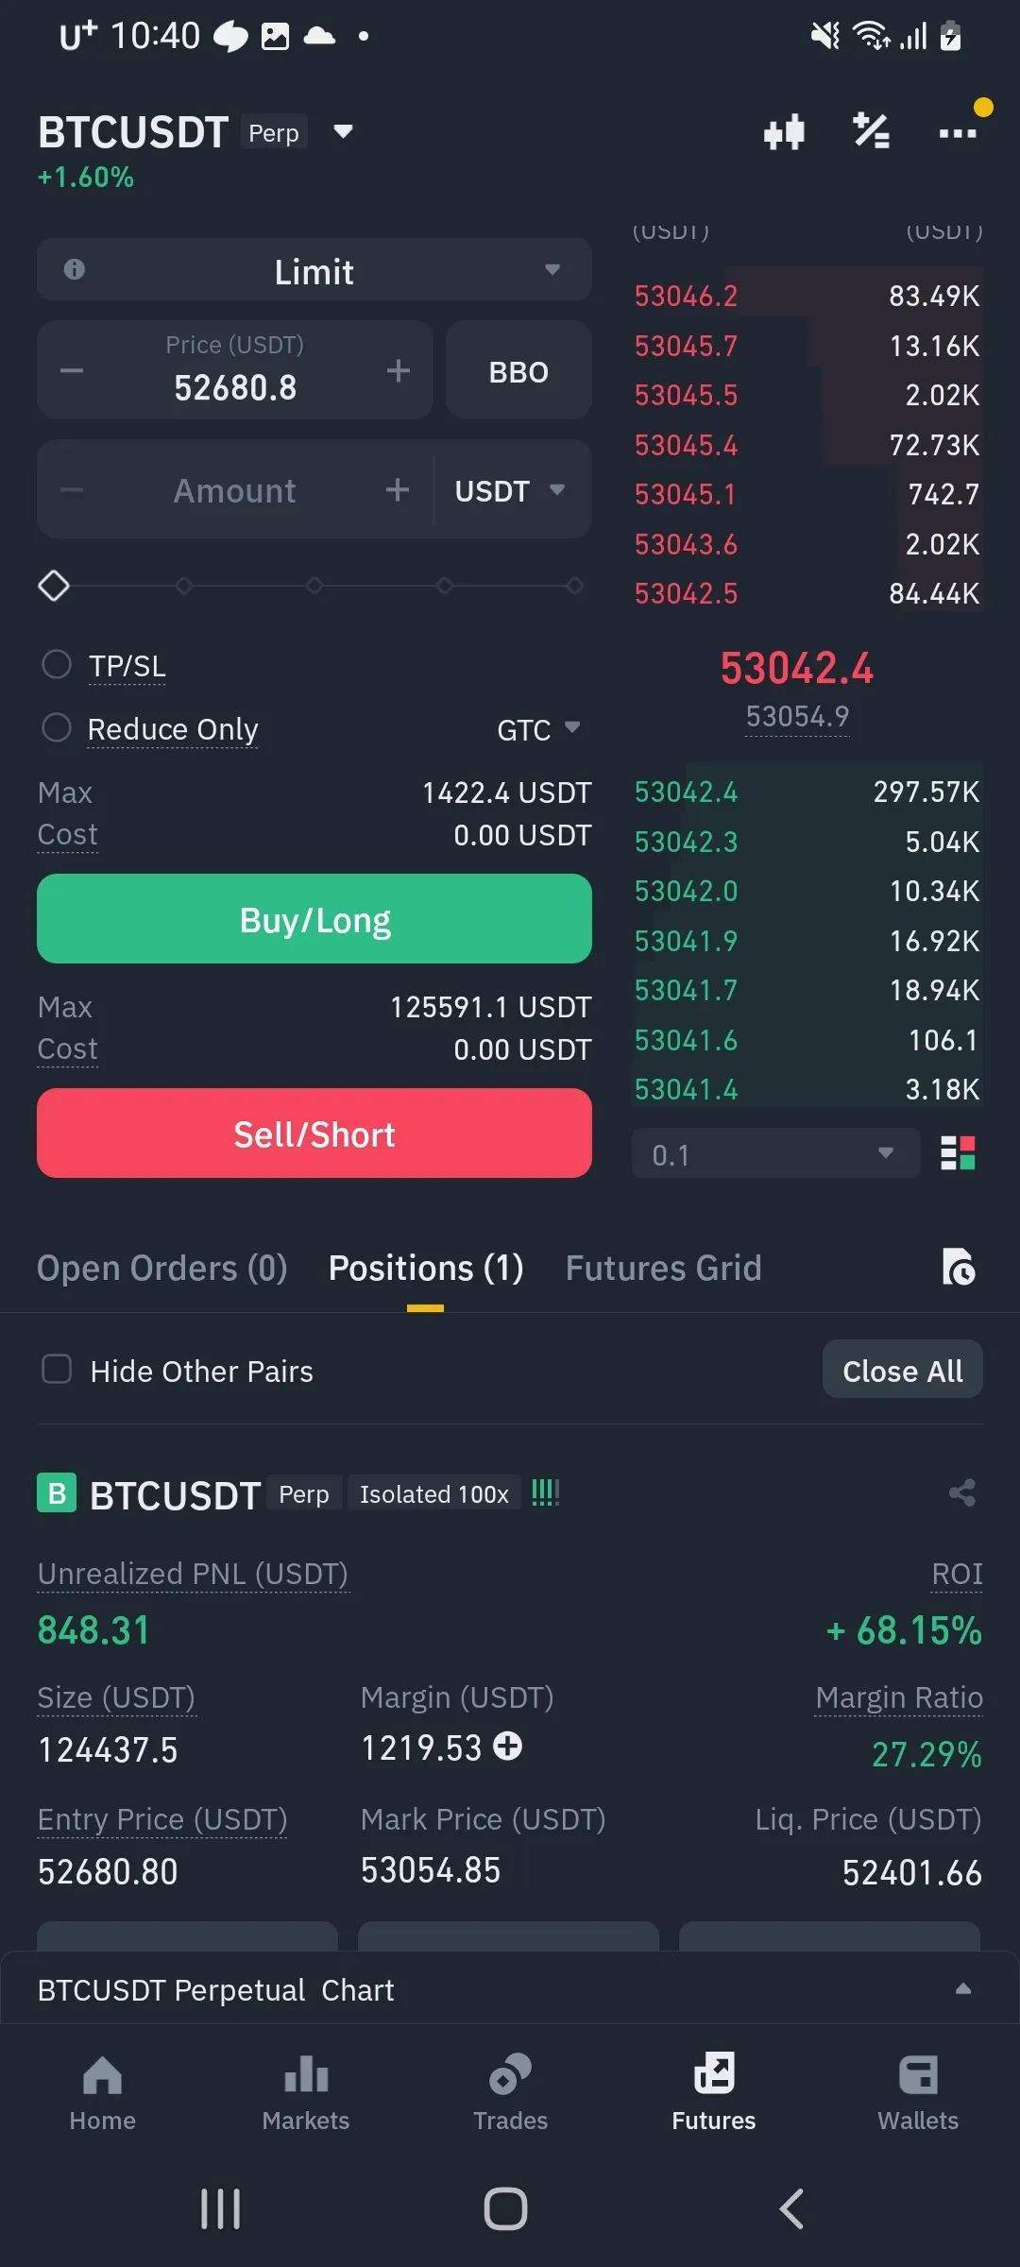Screen dimensions: 1020x2267
Task: Tap the Amount input field
Action: coord(234,490)
